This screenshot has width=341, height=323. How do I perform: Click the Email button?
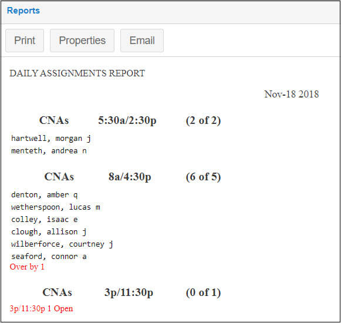coord(142,41)
